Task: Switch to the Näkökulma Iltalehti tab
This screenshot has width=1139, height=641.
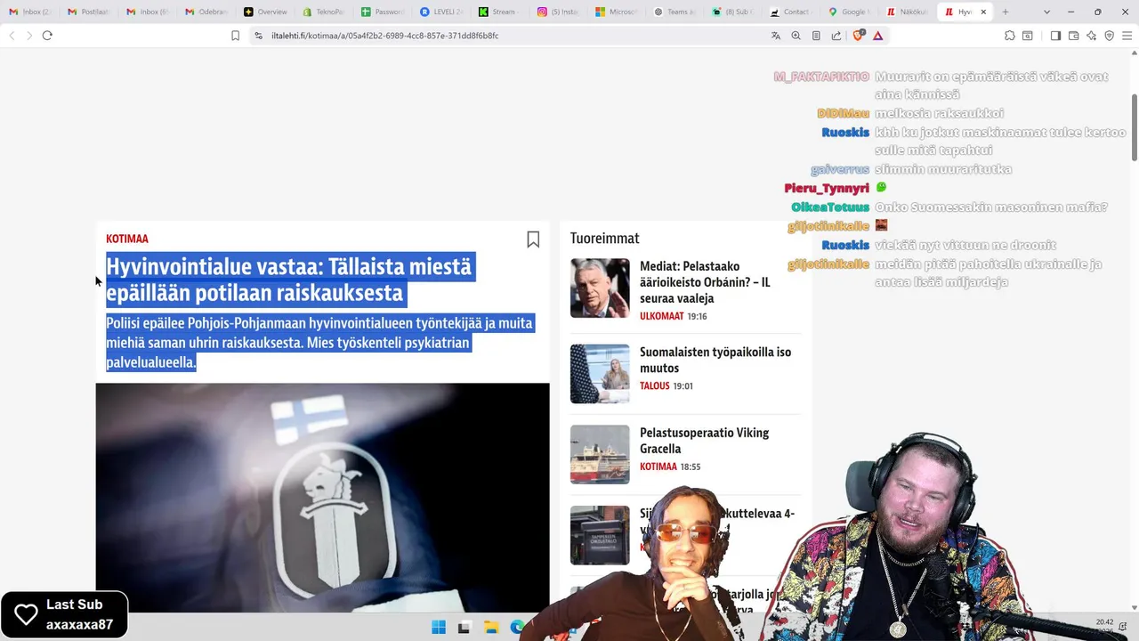Action: [x=909, y=12]
